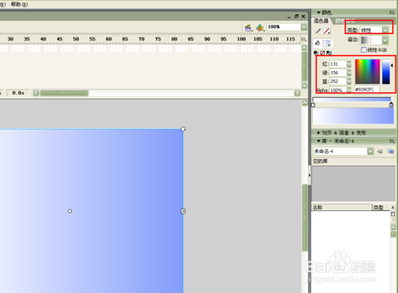Image resolution: width=398 pixels, height=293 pixels.
Task: Click the pin current library icon
Action: pyautogui.click(x=380, y=151)
